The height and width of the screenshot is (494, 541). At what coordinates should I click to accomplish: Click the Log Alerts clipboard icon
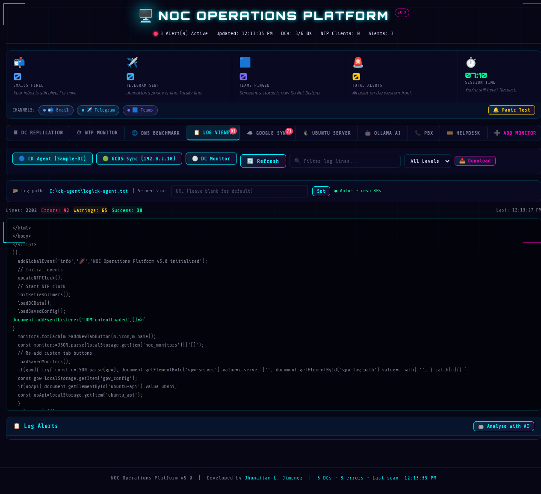(17, 426)
